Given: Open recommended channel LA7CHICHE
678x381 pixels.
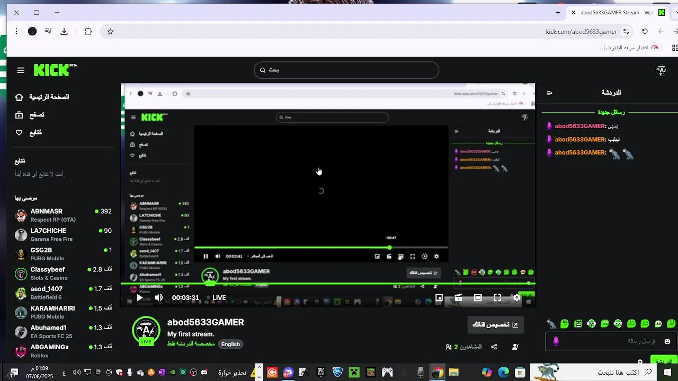Looking at the screenshot, I should (63, 235).
